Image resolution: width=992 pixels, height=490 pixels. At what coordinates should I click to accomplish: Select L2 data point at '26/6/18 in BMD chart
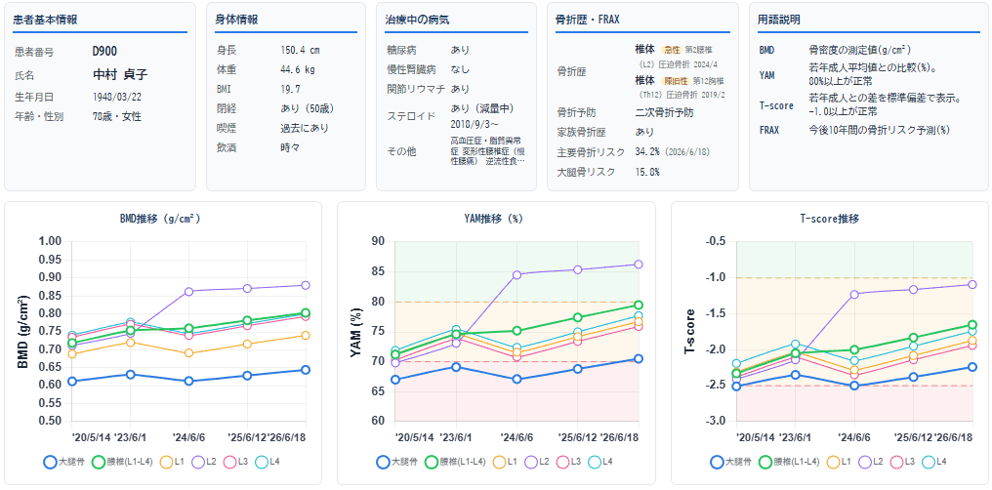point(306,285)
